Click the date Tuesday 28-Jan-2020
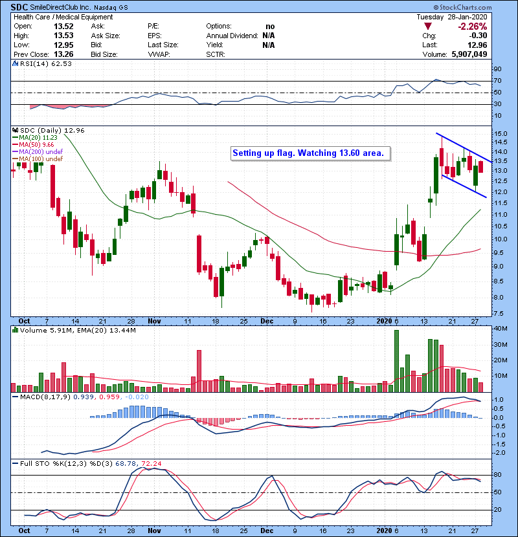518x537 pixels. point(452,17)
